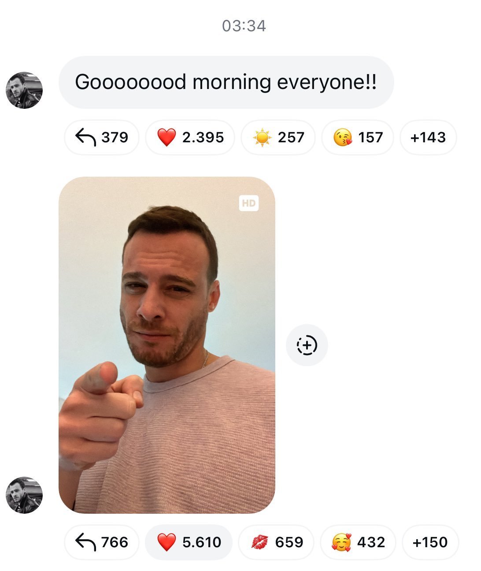The image size is (481, 571).
Task: Open replies with 766 count
Action: point(102,542)
